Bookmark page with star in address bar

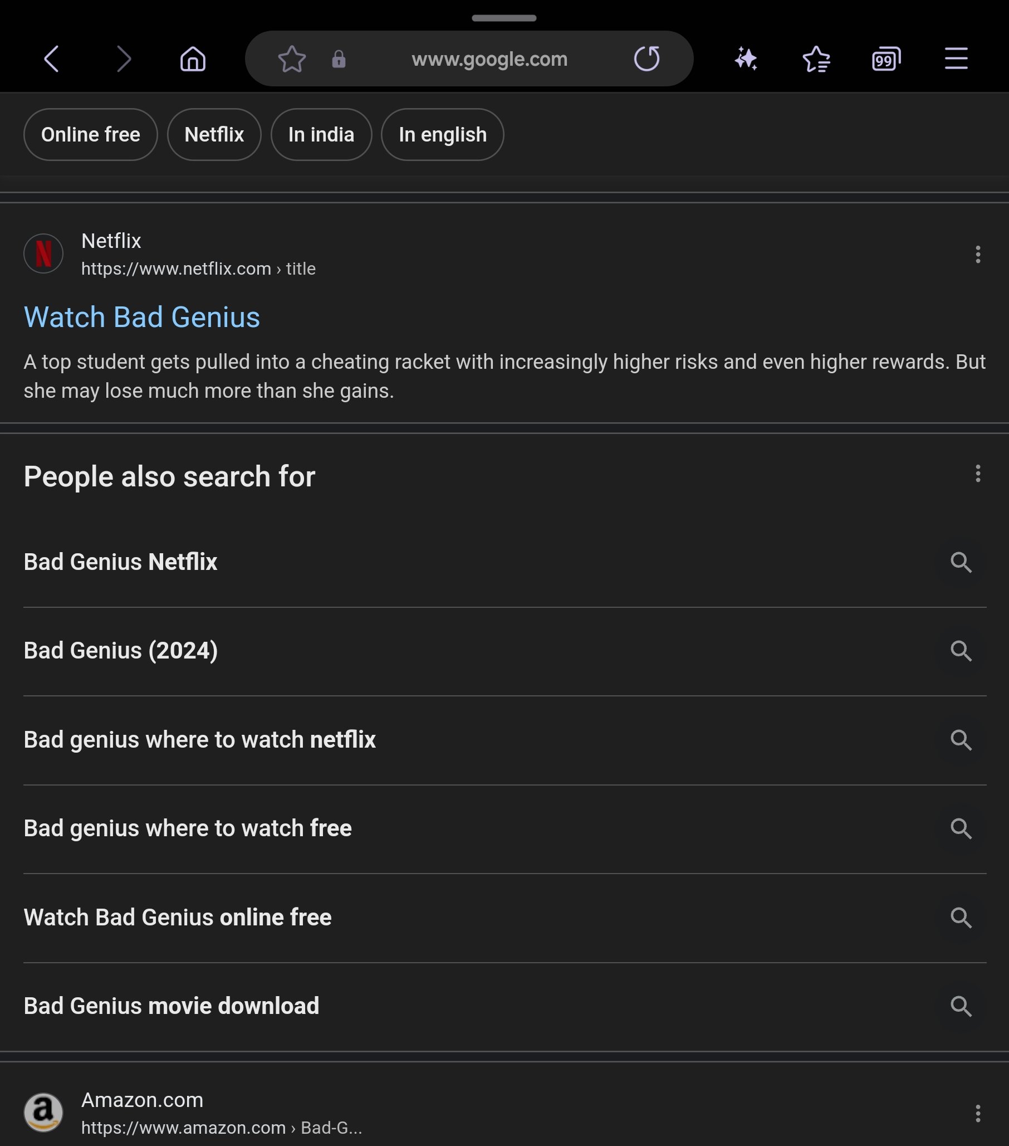coord(292,59)
